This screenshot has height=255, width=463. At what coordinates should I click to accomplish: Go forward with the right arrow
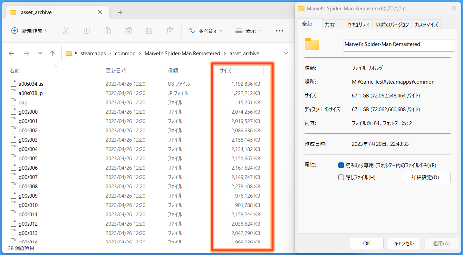point(26,54)
